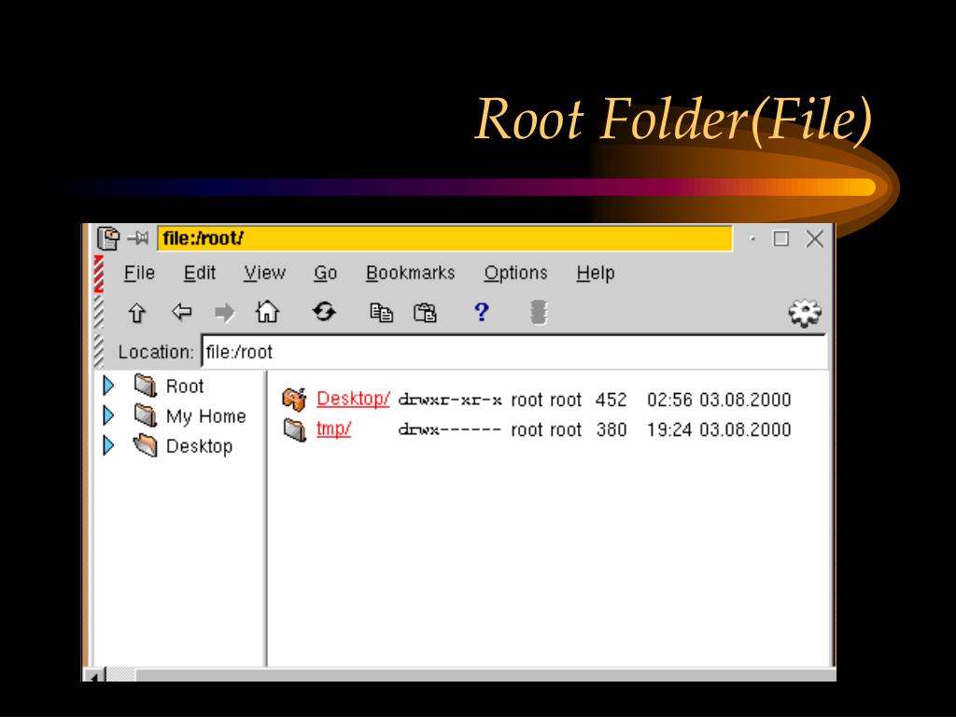
Task: Expand the My Home tree node
Action: (108, 415)
